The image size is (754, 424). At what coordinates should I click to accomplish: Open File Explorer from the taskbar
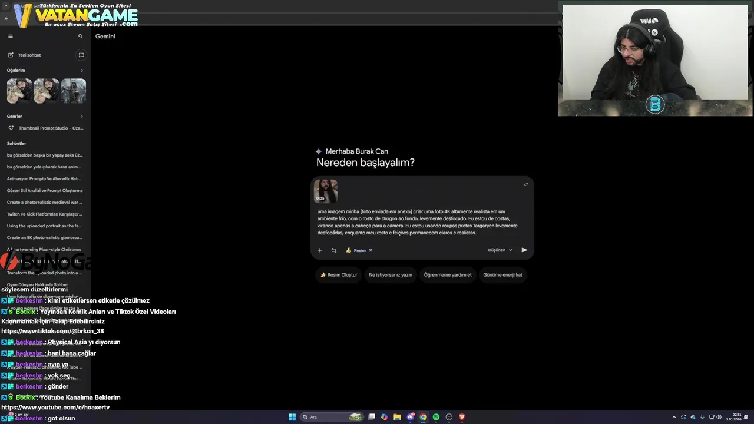(397, 417)
